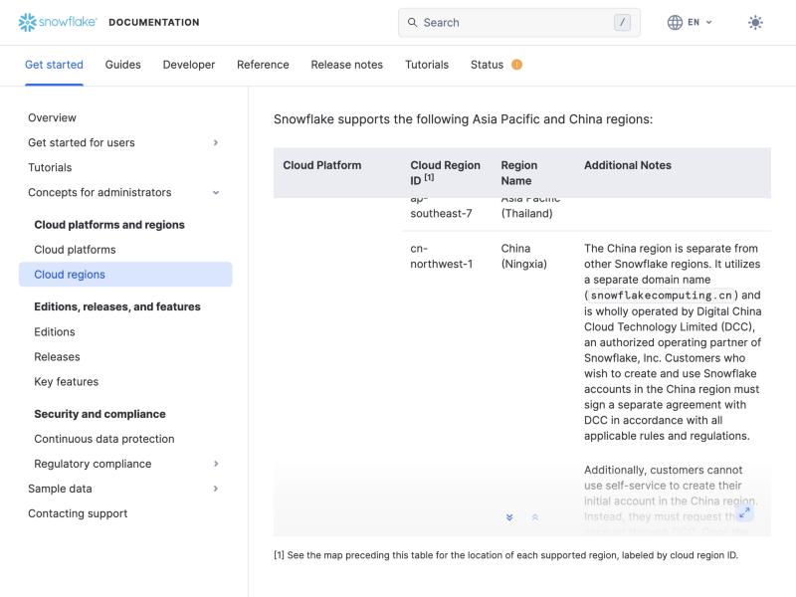Screen dimensions: 796x597
Task: Click the Region Name column header
Action: click(518, 172)
